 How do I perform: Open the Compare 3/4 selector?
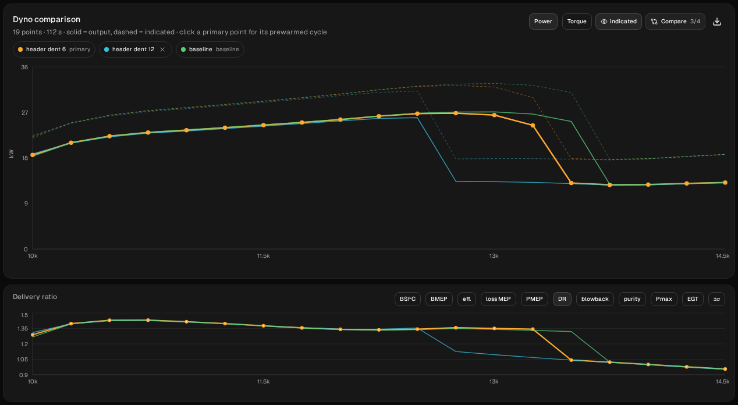pyautogui.click(x=675, y=22)
